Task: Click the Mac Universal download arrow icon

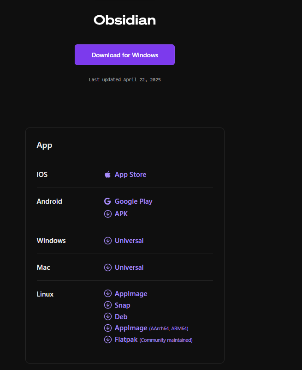Action: pos(108,267)
